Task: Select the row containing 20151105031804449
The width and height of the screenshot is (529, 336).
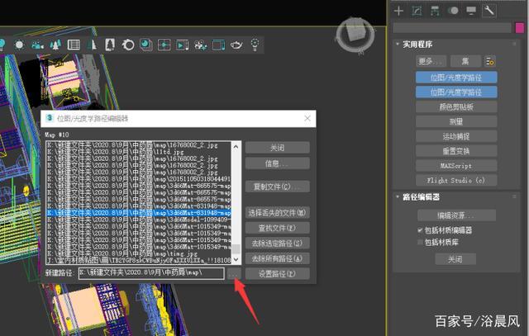Action: click(x=139, y=179)
